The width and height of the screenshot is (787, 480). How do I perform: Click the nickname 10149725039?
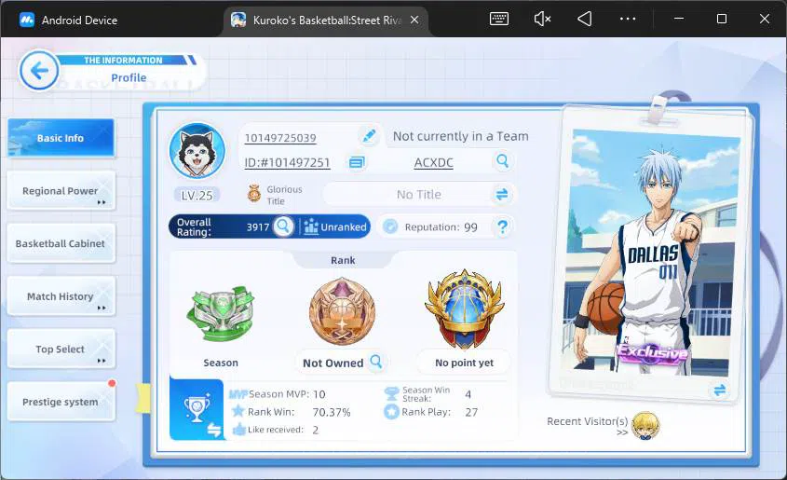click(x=280, y=138)
